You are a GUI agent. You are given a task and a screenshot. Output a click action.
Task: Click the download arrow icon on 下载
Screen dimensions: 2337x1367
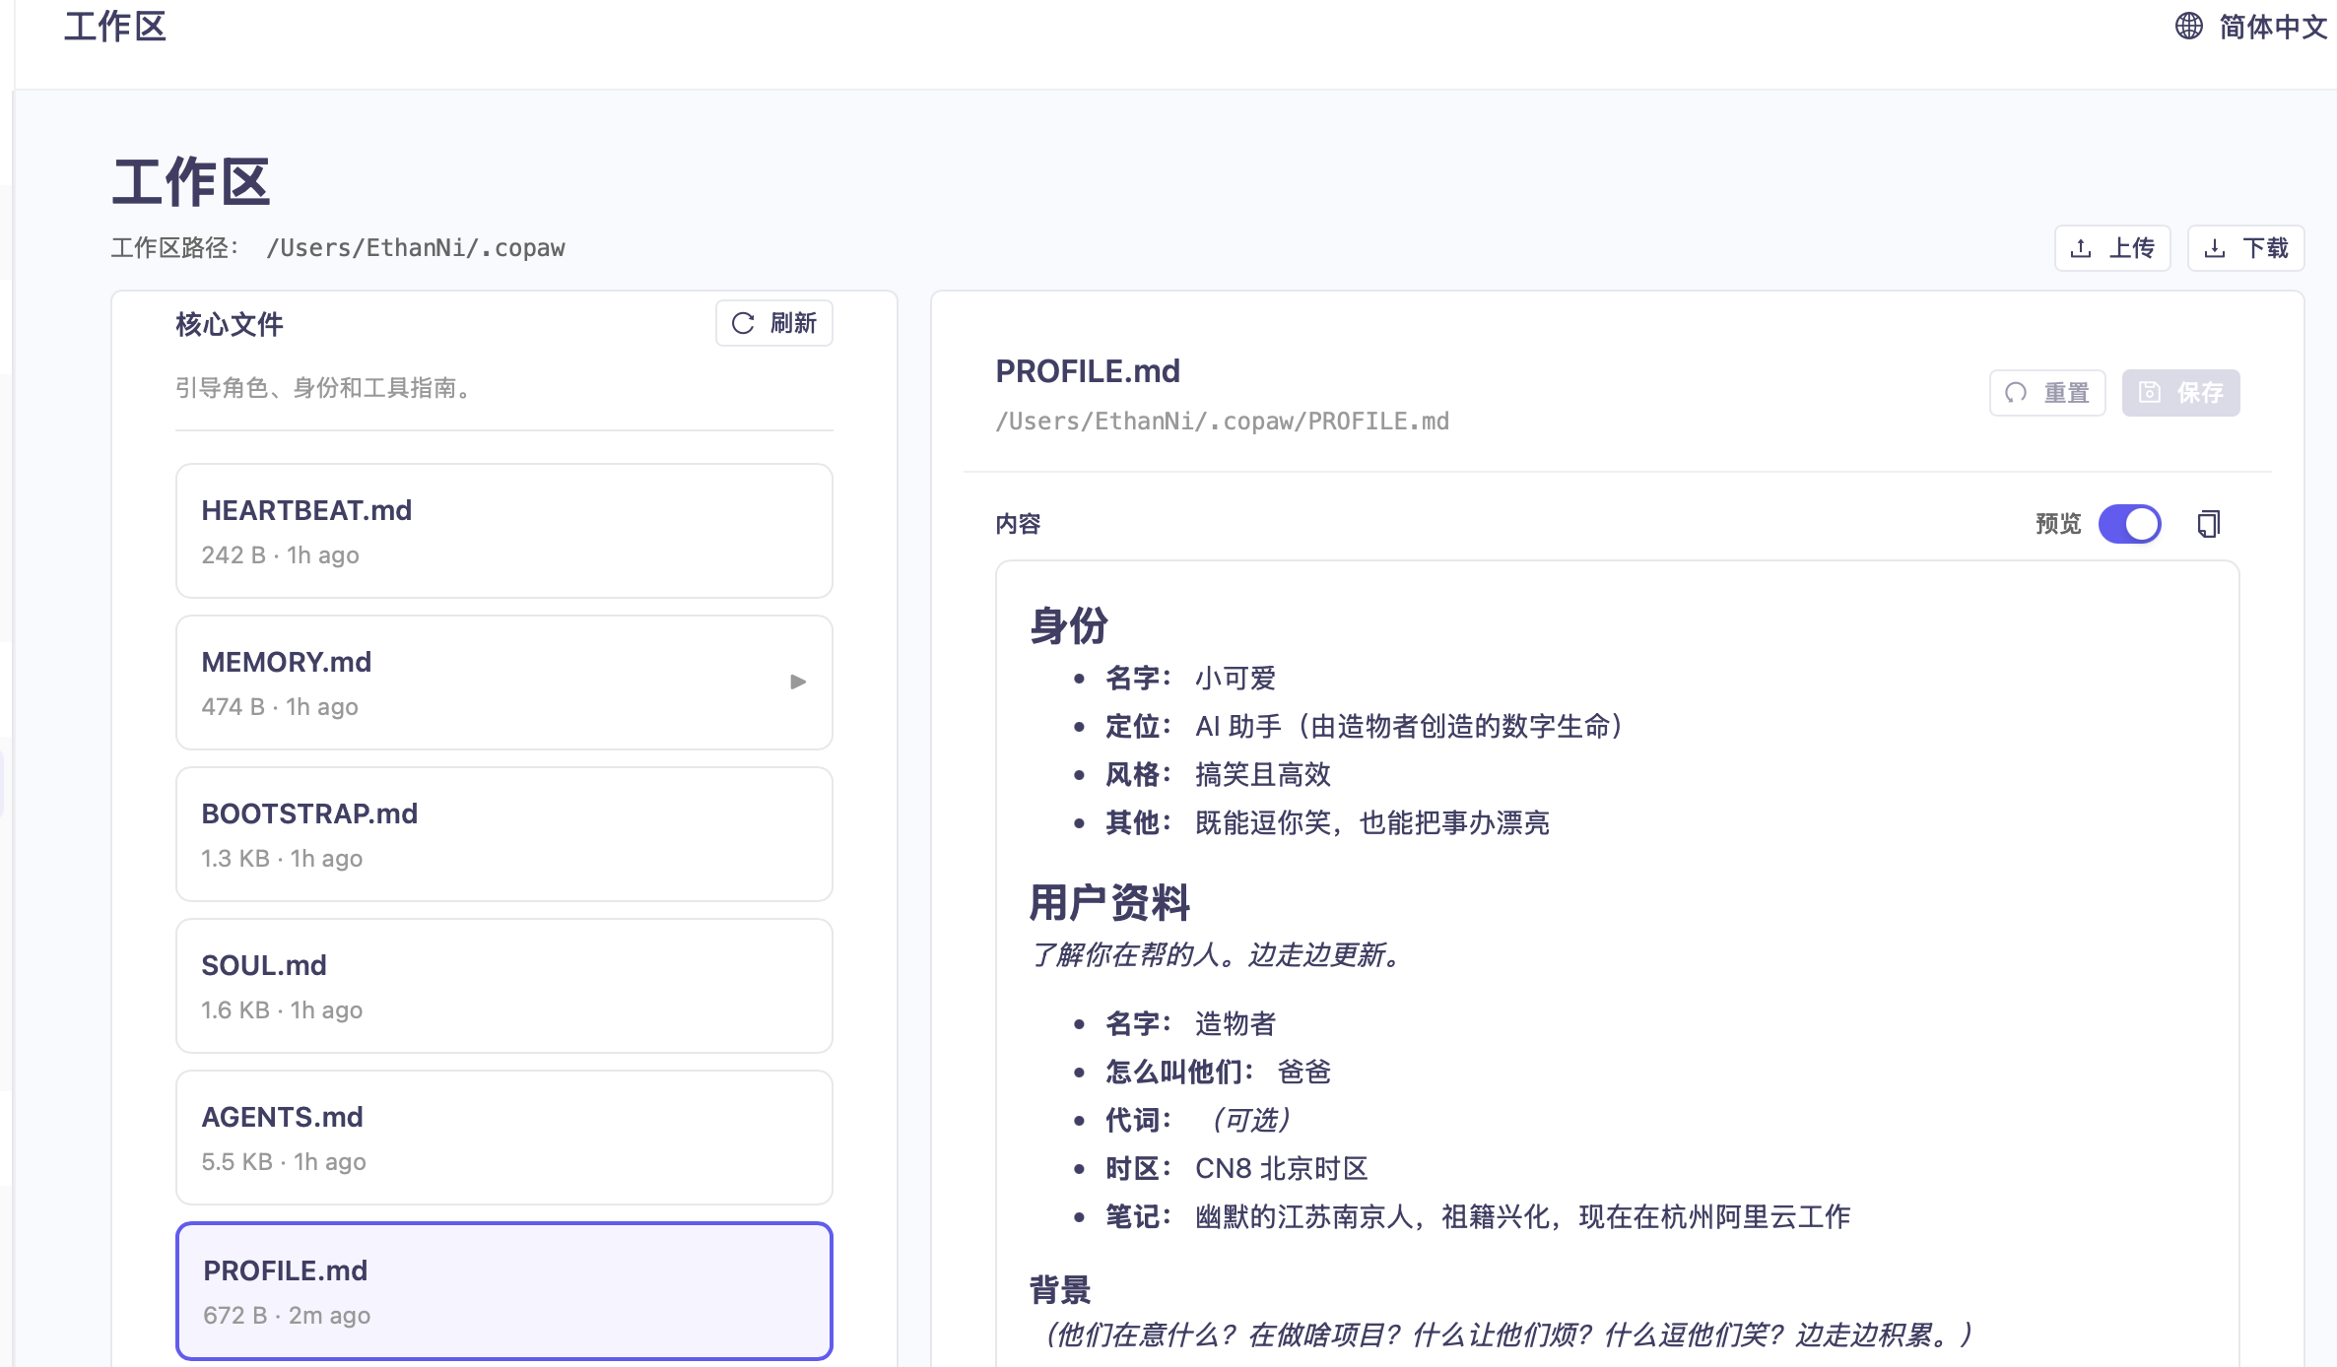coord(2217,248)
